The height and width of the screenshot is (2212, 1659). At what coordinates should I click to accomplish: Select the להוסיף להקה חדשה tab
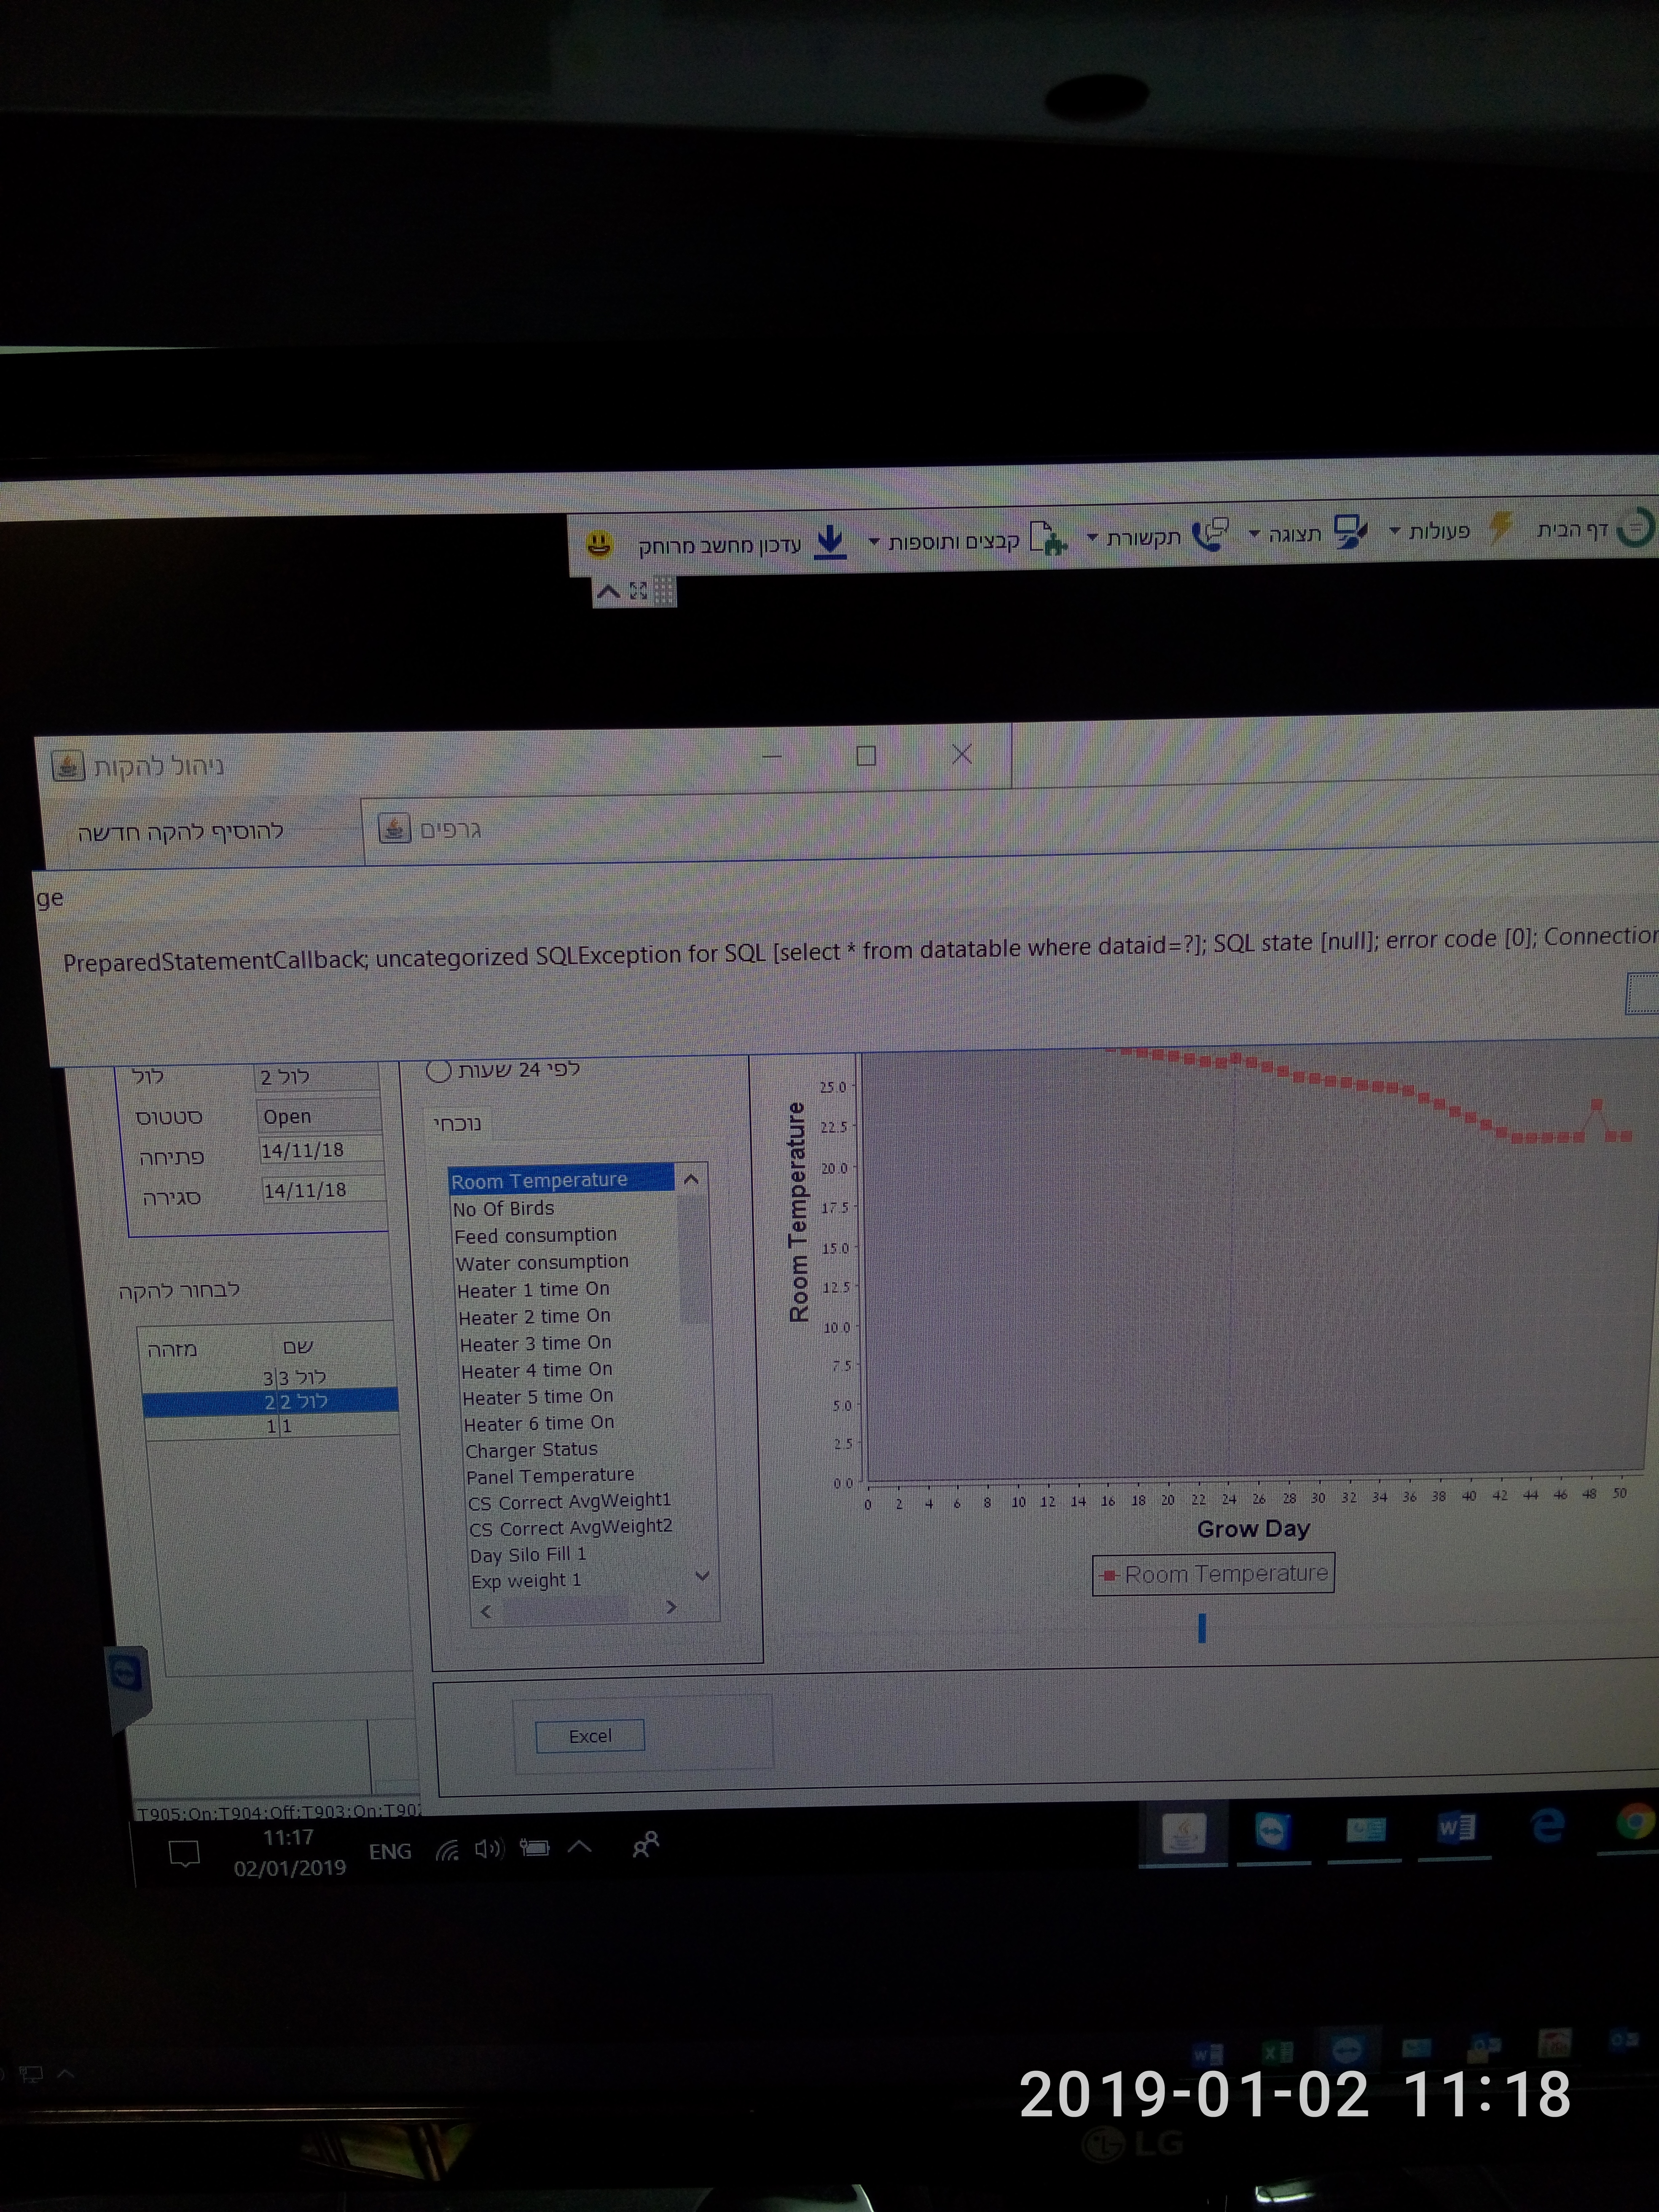point(181,832)
